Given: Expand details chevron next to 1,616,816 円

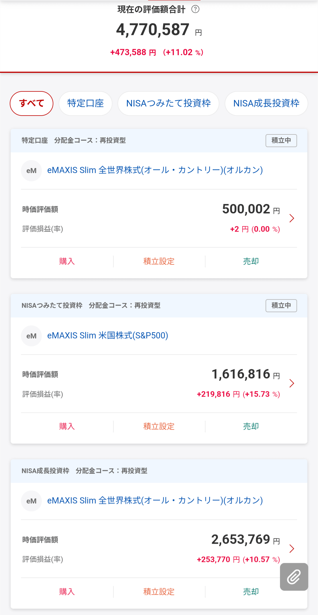Looking at the screenshot, I should tap(291, 383).
